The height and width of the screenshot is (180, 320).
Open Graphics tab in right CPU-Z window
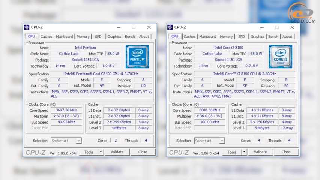point(258,36)
